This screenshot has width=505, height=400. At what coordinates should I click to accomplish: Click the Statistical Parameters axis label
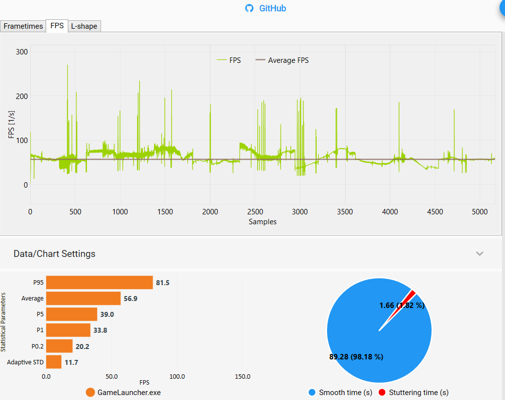pyautogui.click(x=3, y=322)
